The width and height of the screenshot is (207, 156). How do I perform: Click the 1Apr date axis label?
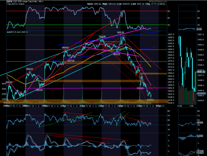click(63, 106)
